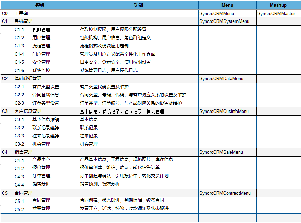This screenshot has width=301, height=223.
Task: Click the SyncroCRMContractMenu cell
Action: 227,193
